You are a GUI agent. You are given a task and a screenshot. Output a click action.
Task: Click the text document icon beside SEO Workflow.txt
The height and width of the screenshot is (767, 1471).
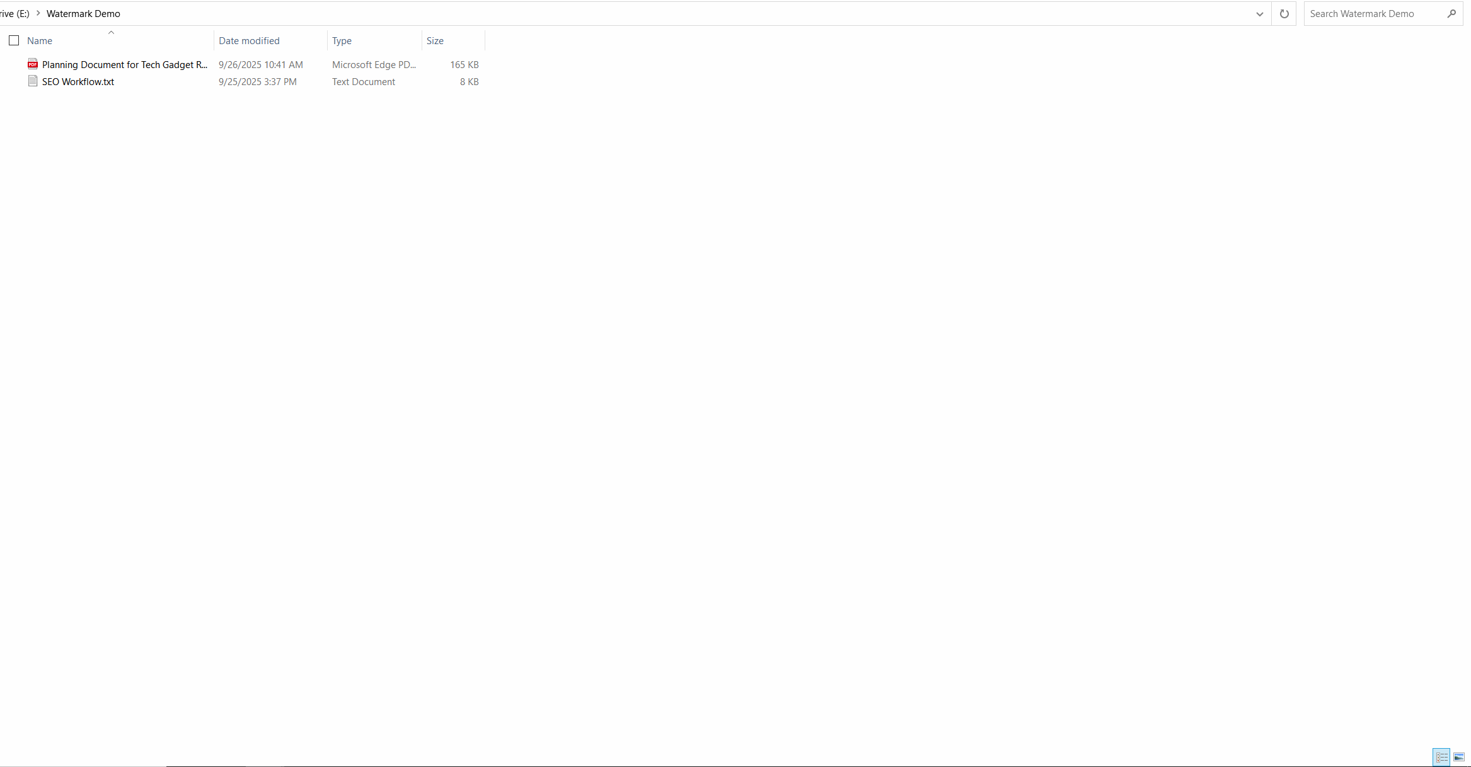[33, 81]
